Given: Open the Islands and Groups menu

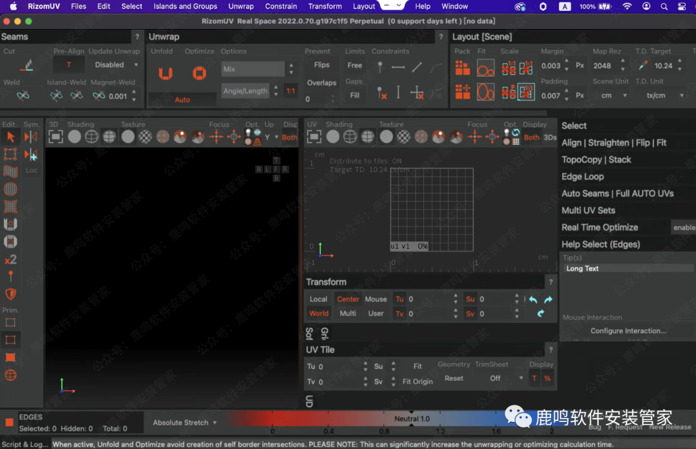Looking at the screenshot, I should 185,6.
